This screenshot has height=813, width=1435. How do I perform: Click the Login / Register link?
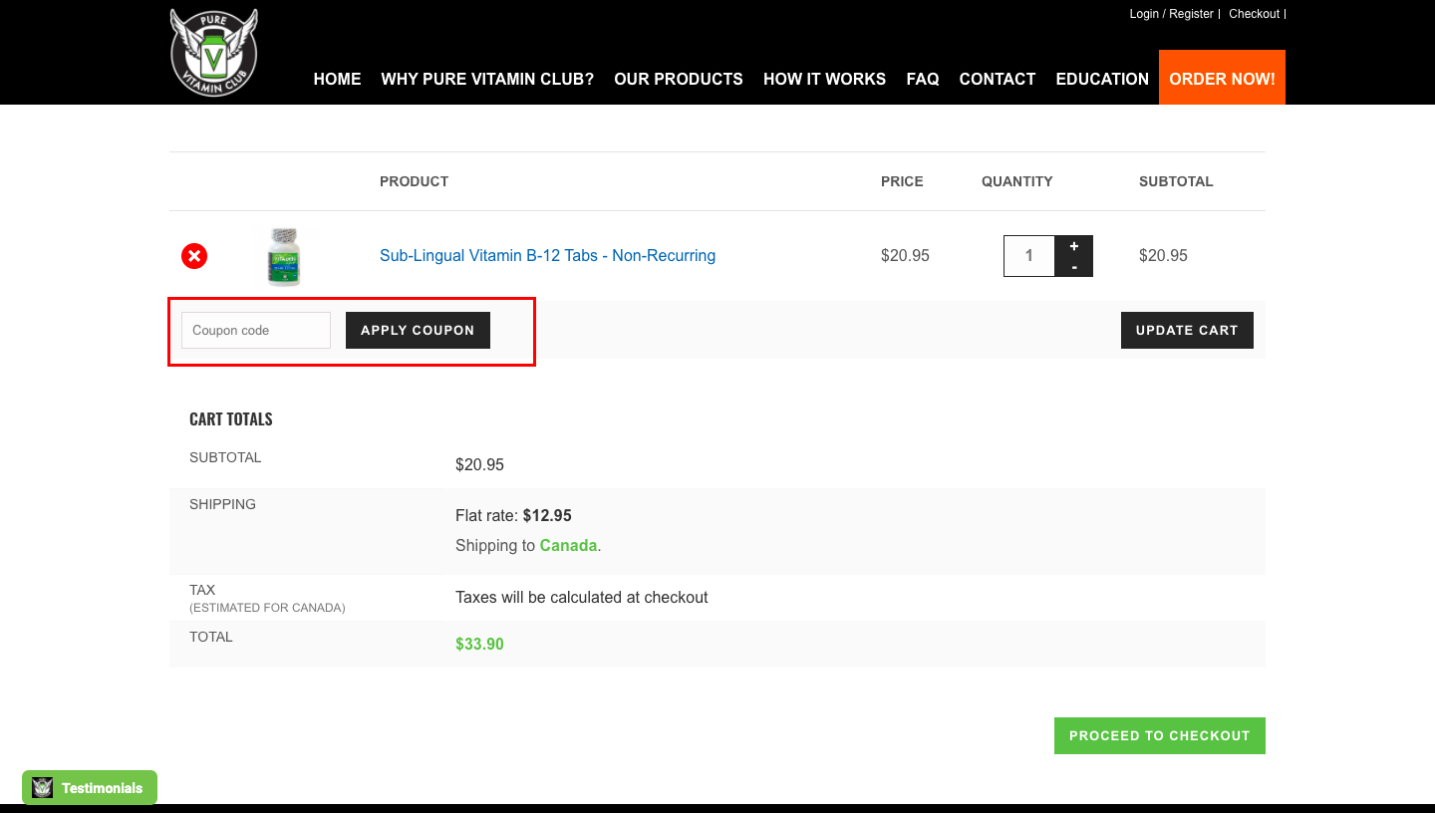pyautogui.click(x=1171, y=14)
